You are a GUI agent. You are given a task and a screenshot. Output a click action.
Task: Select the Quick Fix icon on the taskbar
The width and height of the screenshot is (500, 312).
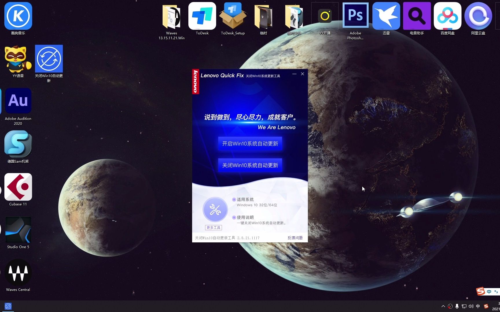[8, 306]
